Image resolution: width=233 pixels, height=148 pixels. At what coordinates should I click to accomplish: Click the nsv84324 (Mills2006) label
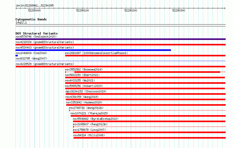(89, 135)
